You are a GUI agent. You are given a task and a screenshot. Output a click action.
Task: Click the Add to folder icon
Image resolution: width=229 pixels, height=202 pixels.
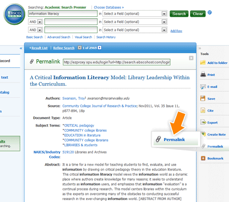pyautogui.click(x=203, y=63)
